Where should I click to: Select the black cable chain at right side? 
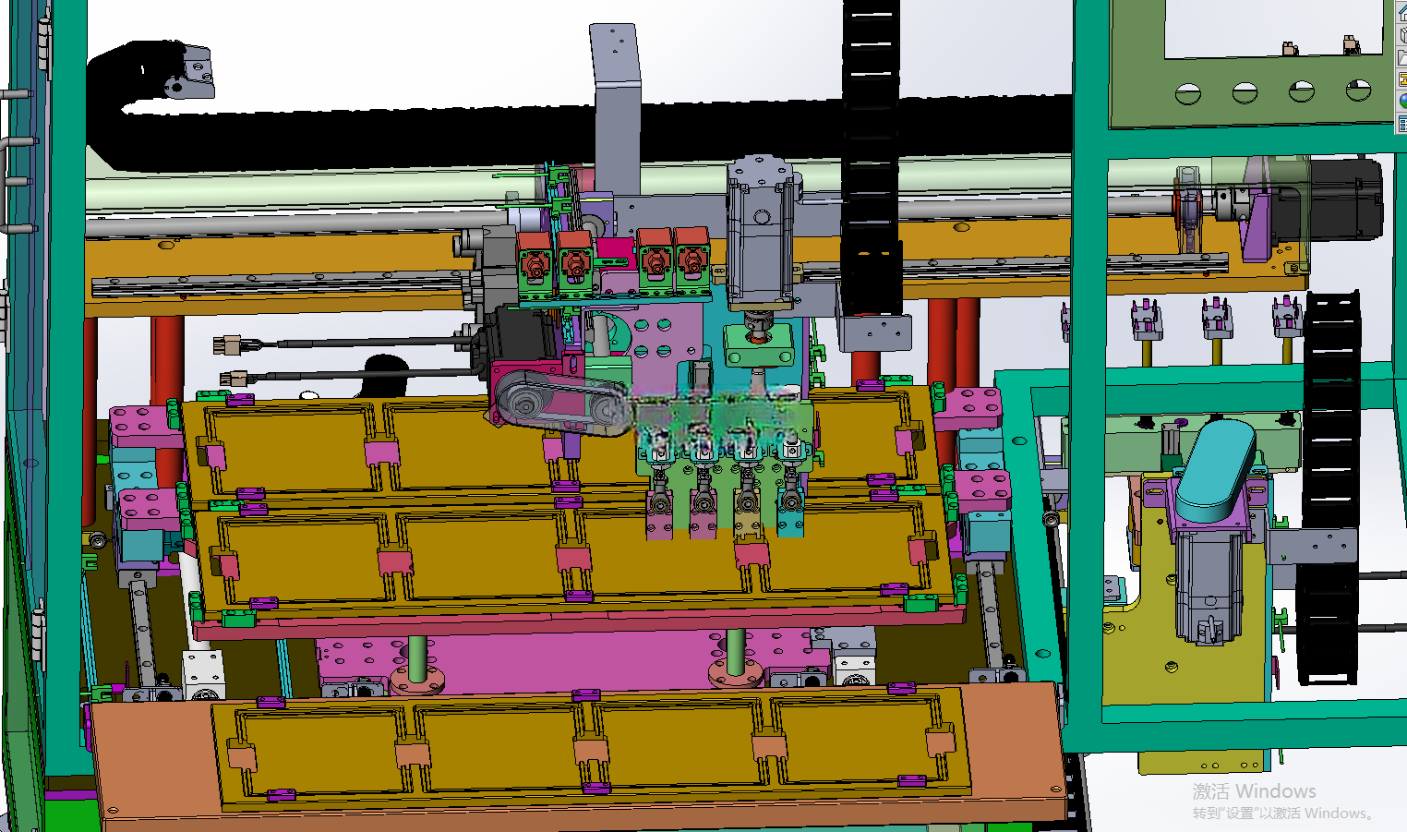[x=1329, y=488]
